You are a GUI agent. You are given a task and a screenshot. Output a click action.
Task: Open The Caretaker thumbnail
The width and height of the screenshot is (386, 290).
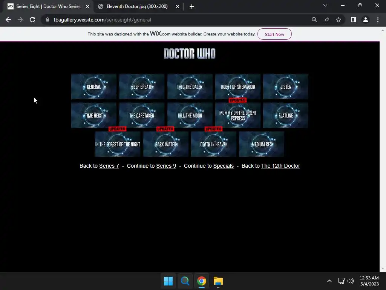142,116
